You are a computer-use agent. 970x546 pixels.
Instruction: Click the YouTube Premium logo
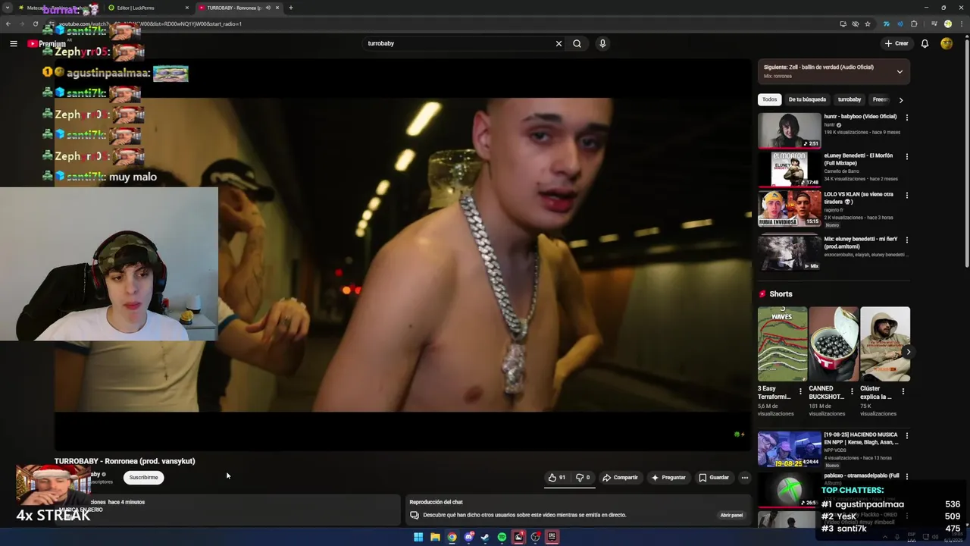47,43
